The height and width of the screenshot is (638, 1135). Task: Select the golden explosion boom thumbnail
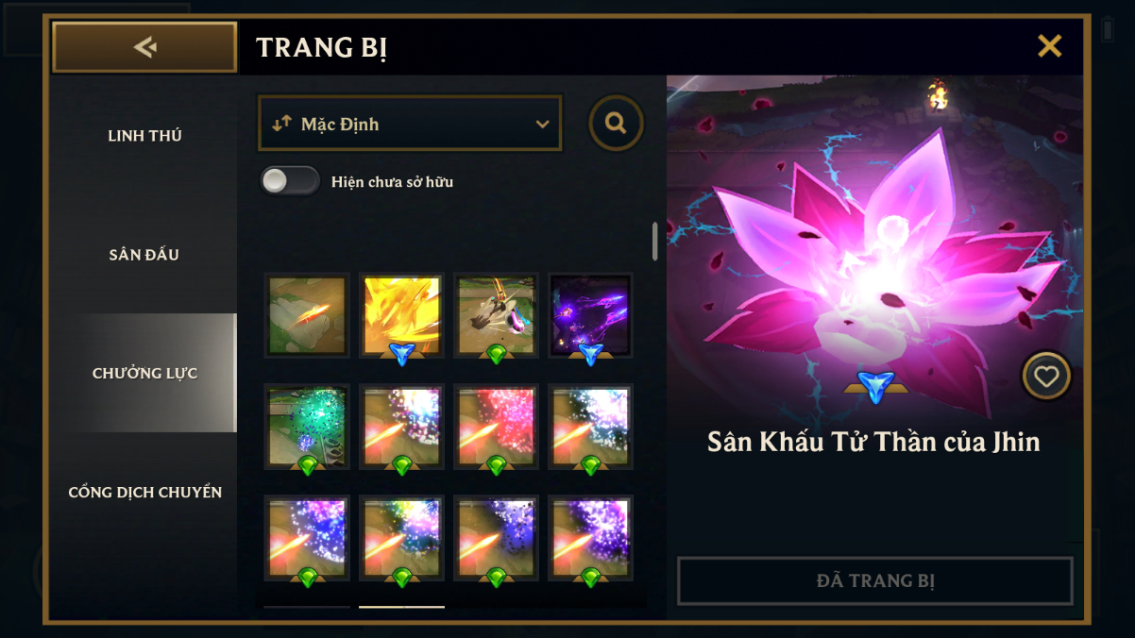tap(401, 316)
